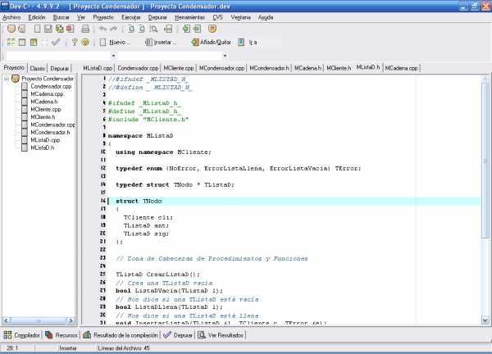Click the Undo arrow icon
This screenshot has width=492, height=354.
coord(102,29)
